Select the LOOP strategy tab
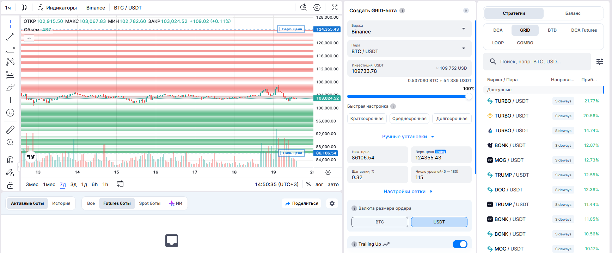 [x=498, y=43]
